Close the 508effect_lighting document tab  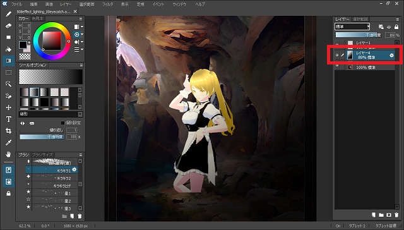[75, 11]
